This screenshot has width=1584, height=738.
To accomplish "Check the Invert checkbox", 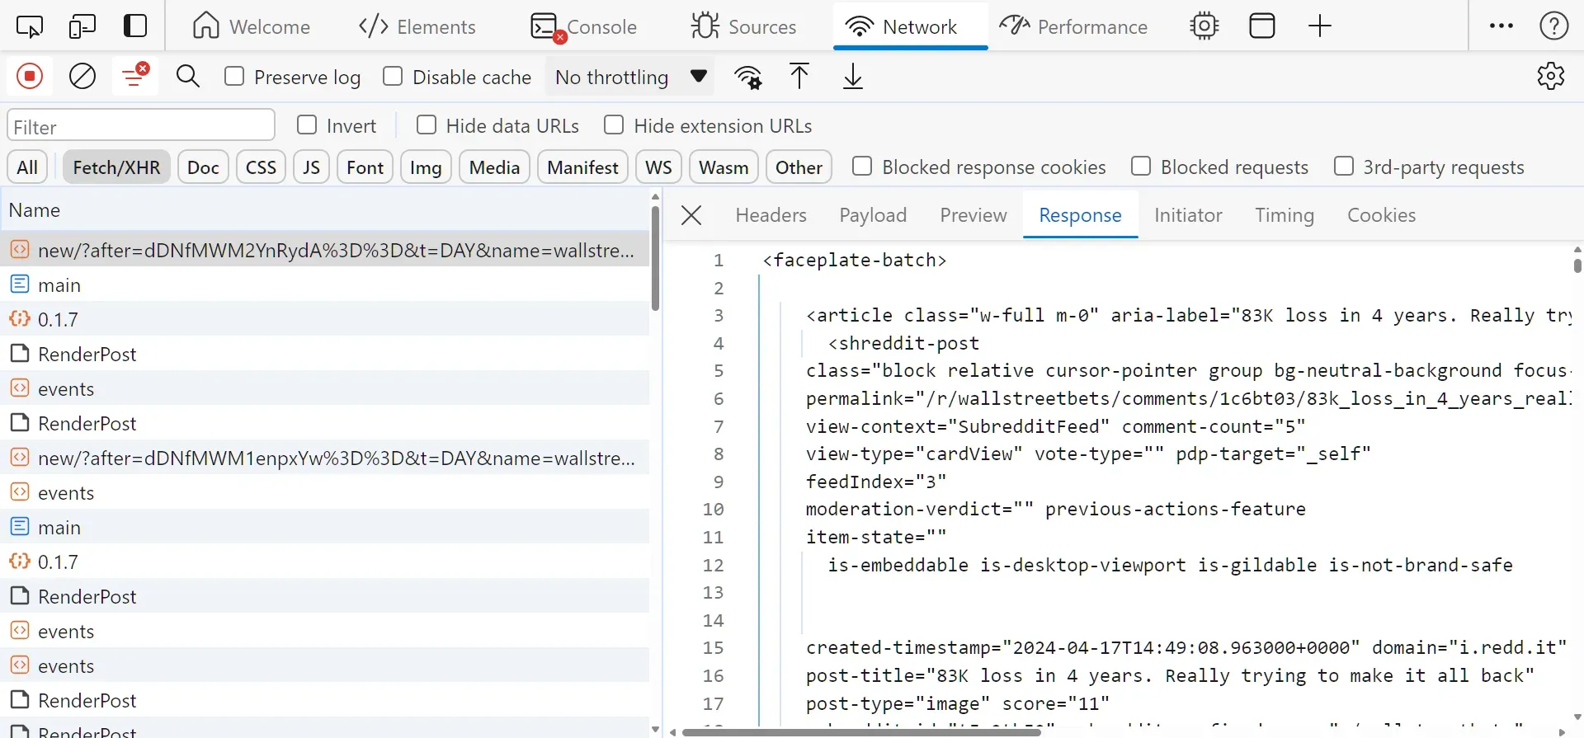I will [307, 125].
